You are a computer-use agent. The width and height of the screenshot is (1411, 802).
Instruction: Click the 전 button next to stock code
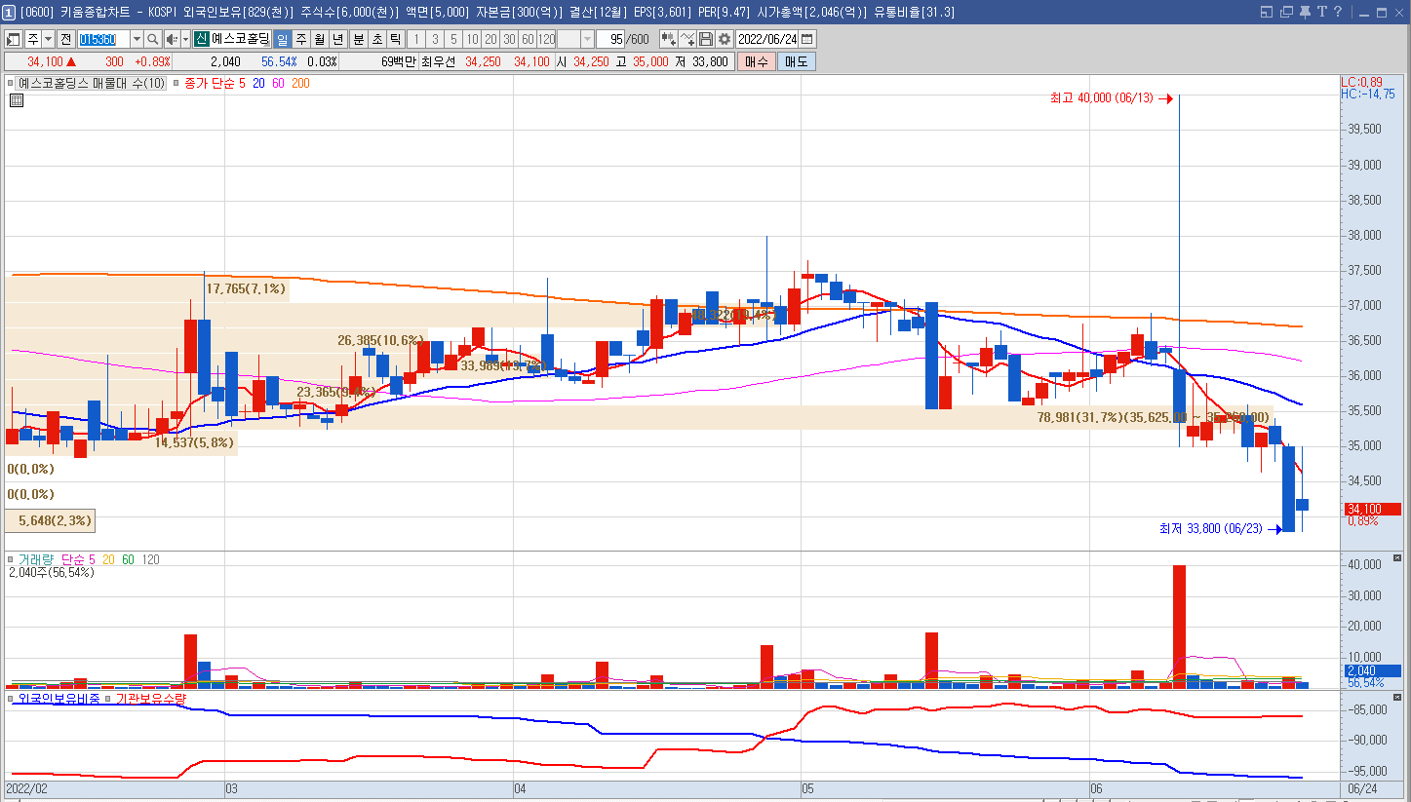tap(65, 39)
